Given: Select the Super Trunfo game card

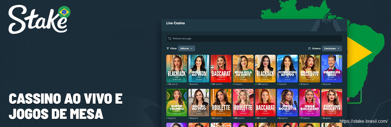Looking at the screenshot, I should click(x=176, y=102).
